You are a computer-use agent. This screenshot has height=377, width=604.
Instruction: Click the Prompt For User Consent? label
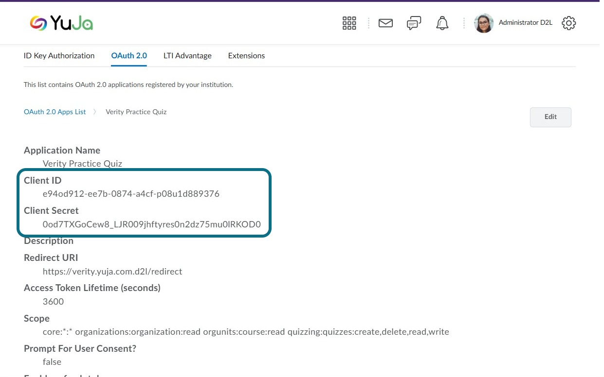[80, 348]
